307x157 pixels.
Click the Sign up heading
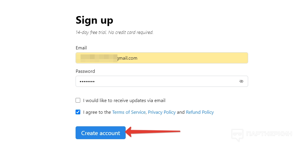pos(94,20)
